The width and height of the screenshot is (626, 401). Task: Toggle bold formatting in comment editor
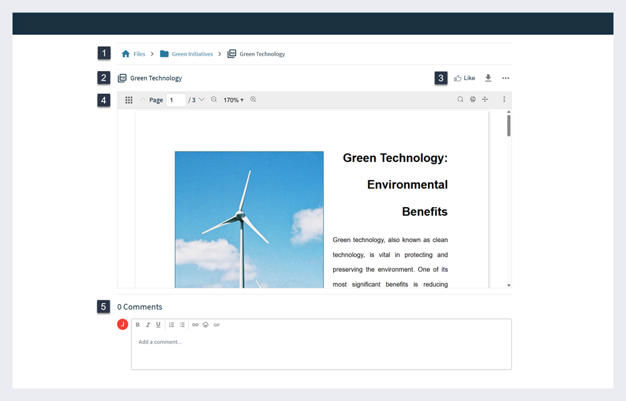click(138, 325)
